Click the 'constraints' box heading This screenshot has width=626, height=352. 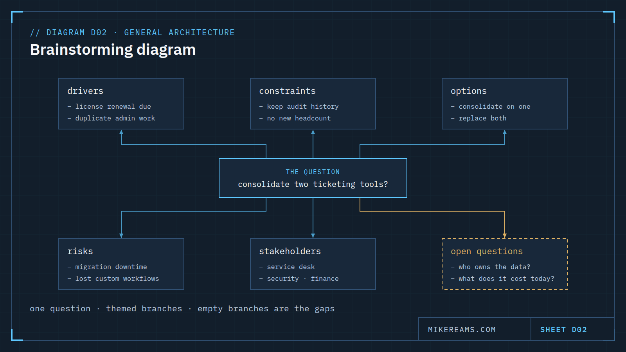(287, 91)
